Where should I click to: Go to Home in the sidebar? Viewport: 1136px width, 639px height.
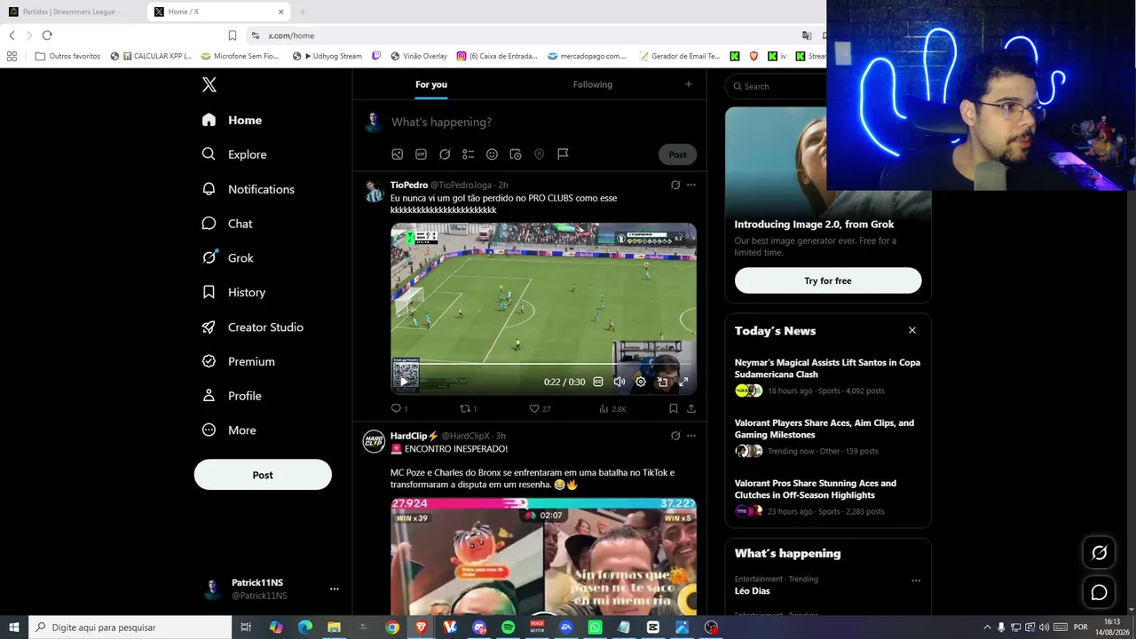point(233,120)
